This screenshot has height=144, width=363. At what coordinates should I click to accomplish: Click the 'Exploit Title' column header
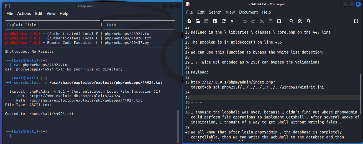click(x=22, y=25)
